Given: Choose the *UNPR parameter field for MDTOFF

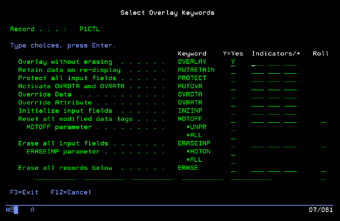Looking at the screenshot, I should [233, 127].
